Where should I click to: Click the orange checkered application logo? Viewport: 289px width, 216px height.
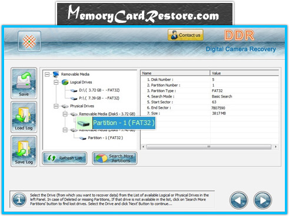[29, 41]
